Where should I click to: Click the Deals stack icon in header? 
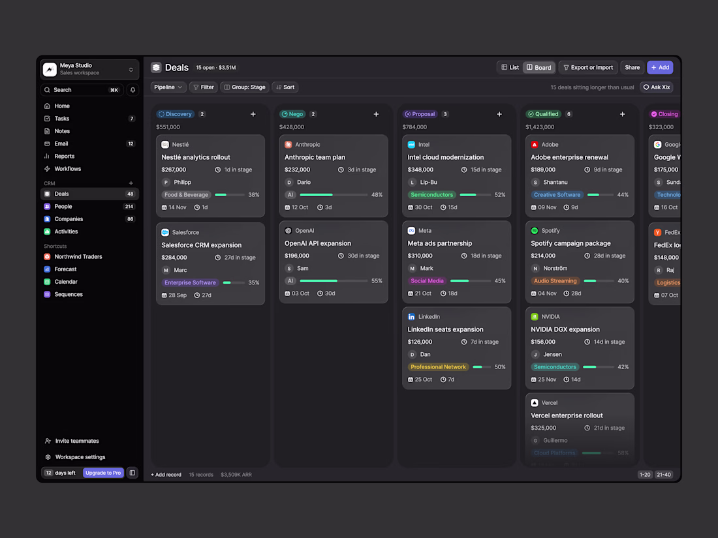click(156, 67)
